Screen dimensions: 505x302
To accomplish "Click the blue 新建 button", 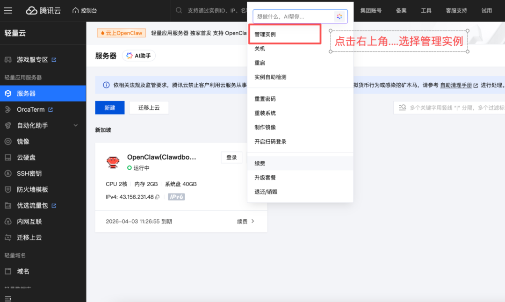I will pyautogui.click(x=110, y=108).
